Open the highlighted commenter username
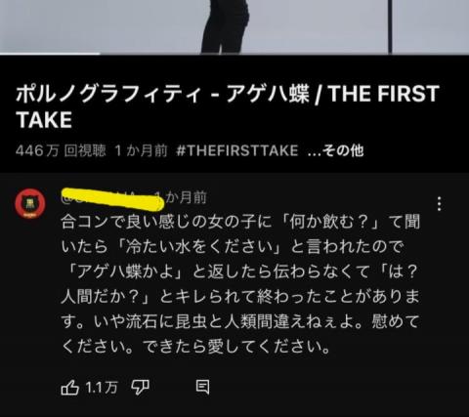 click(x=112, y=198)
